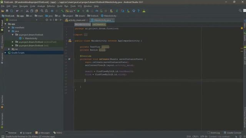Image resolution: width=246 pixels, height=138 pixels.
Task: Expand the firstlook test package arrow
Action: click(x=13, y=46)
